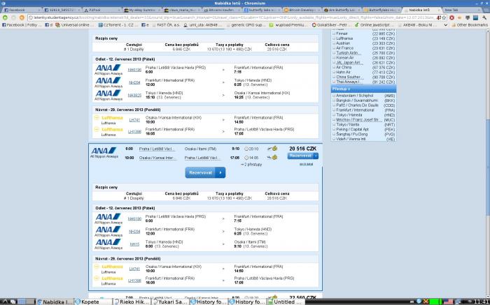Open flight number NH15 link
The height and width of the screenshot is (305, 490).
pyautogui.click(x=134, y=244)
